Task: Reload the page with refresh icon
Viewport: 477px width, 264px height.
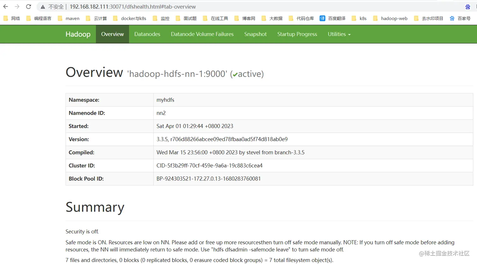Action: (x=28, y=7)
